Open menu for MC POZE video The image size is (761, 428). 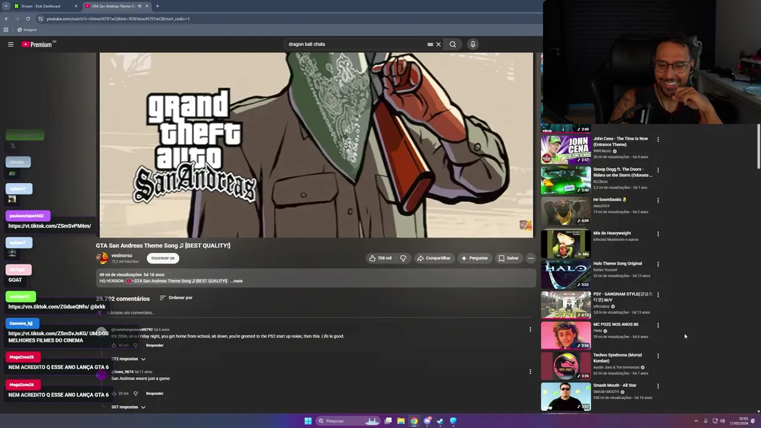(658, 325)
